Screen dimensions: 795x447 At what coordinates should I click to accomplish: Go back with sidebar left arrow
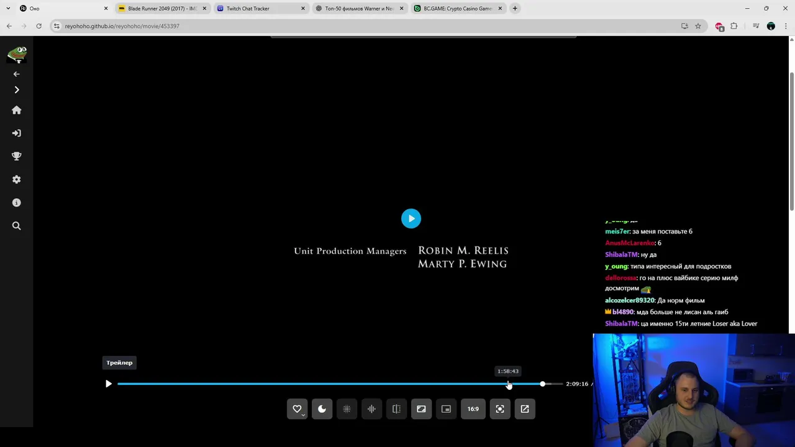(17, 74)
